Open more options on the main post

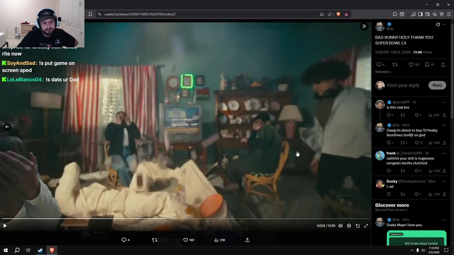(x=444, y=24)
